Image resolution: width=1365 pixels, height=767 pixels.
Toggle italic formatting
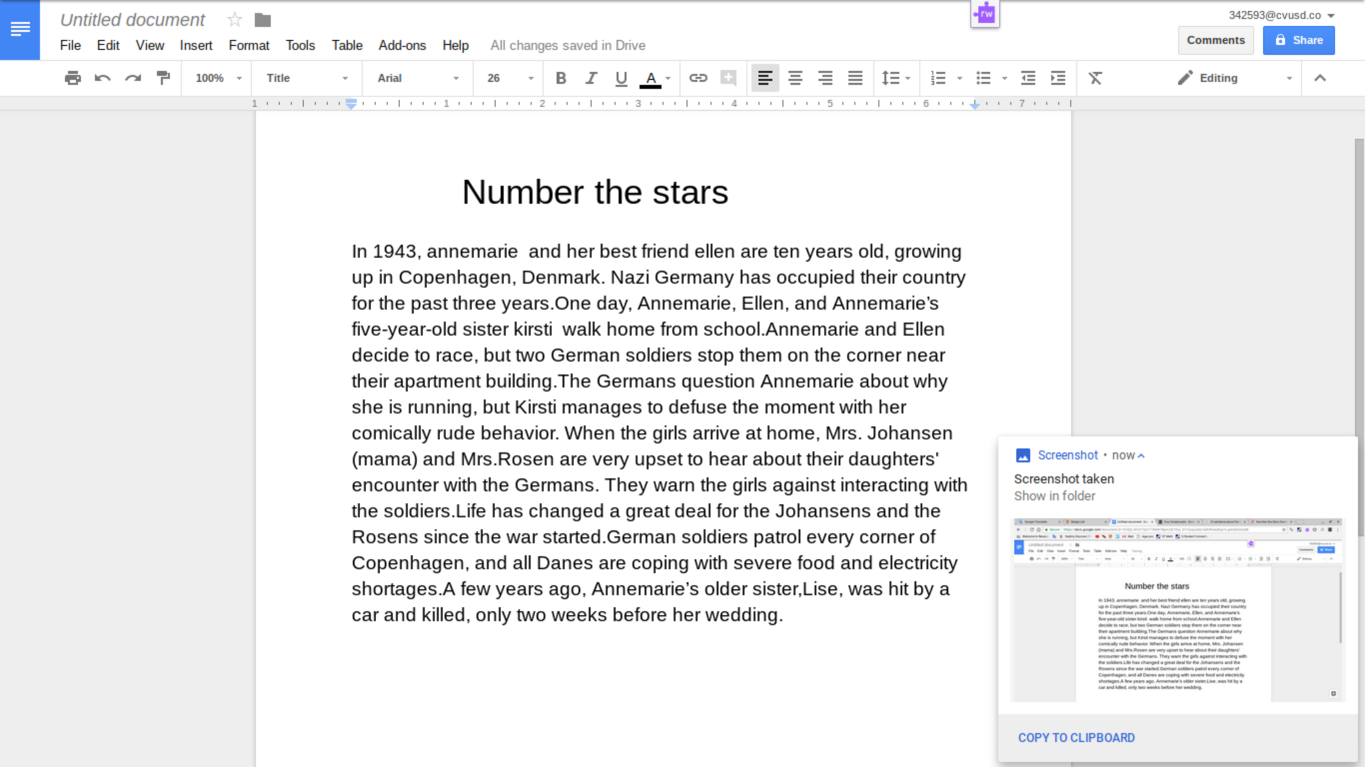coord(591,78)
